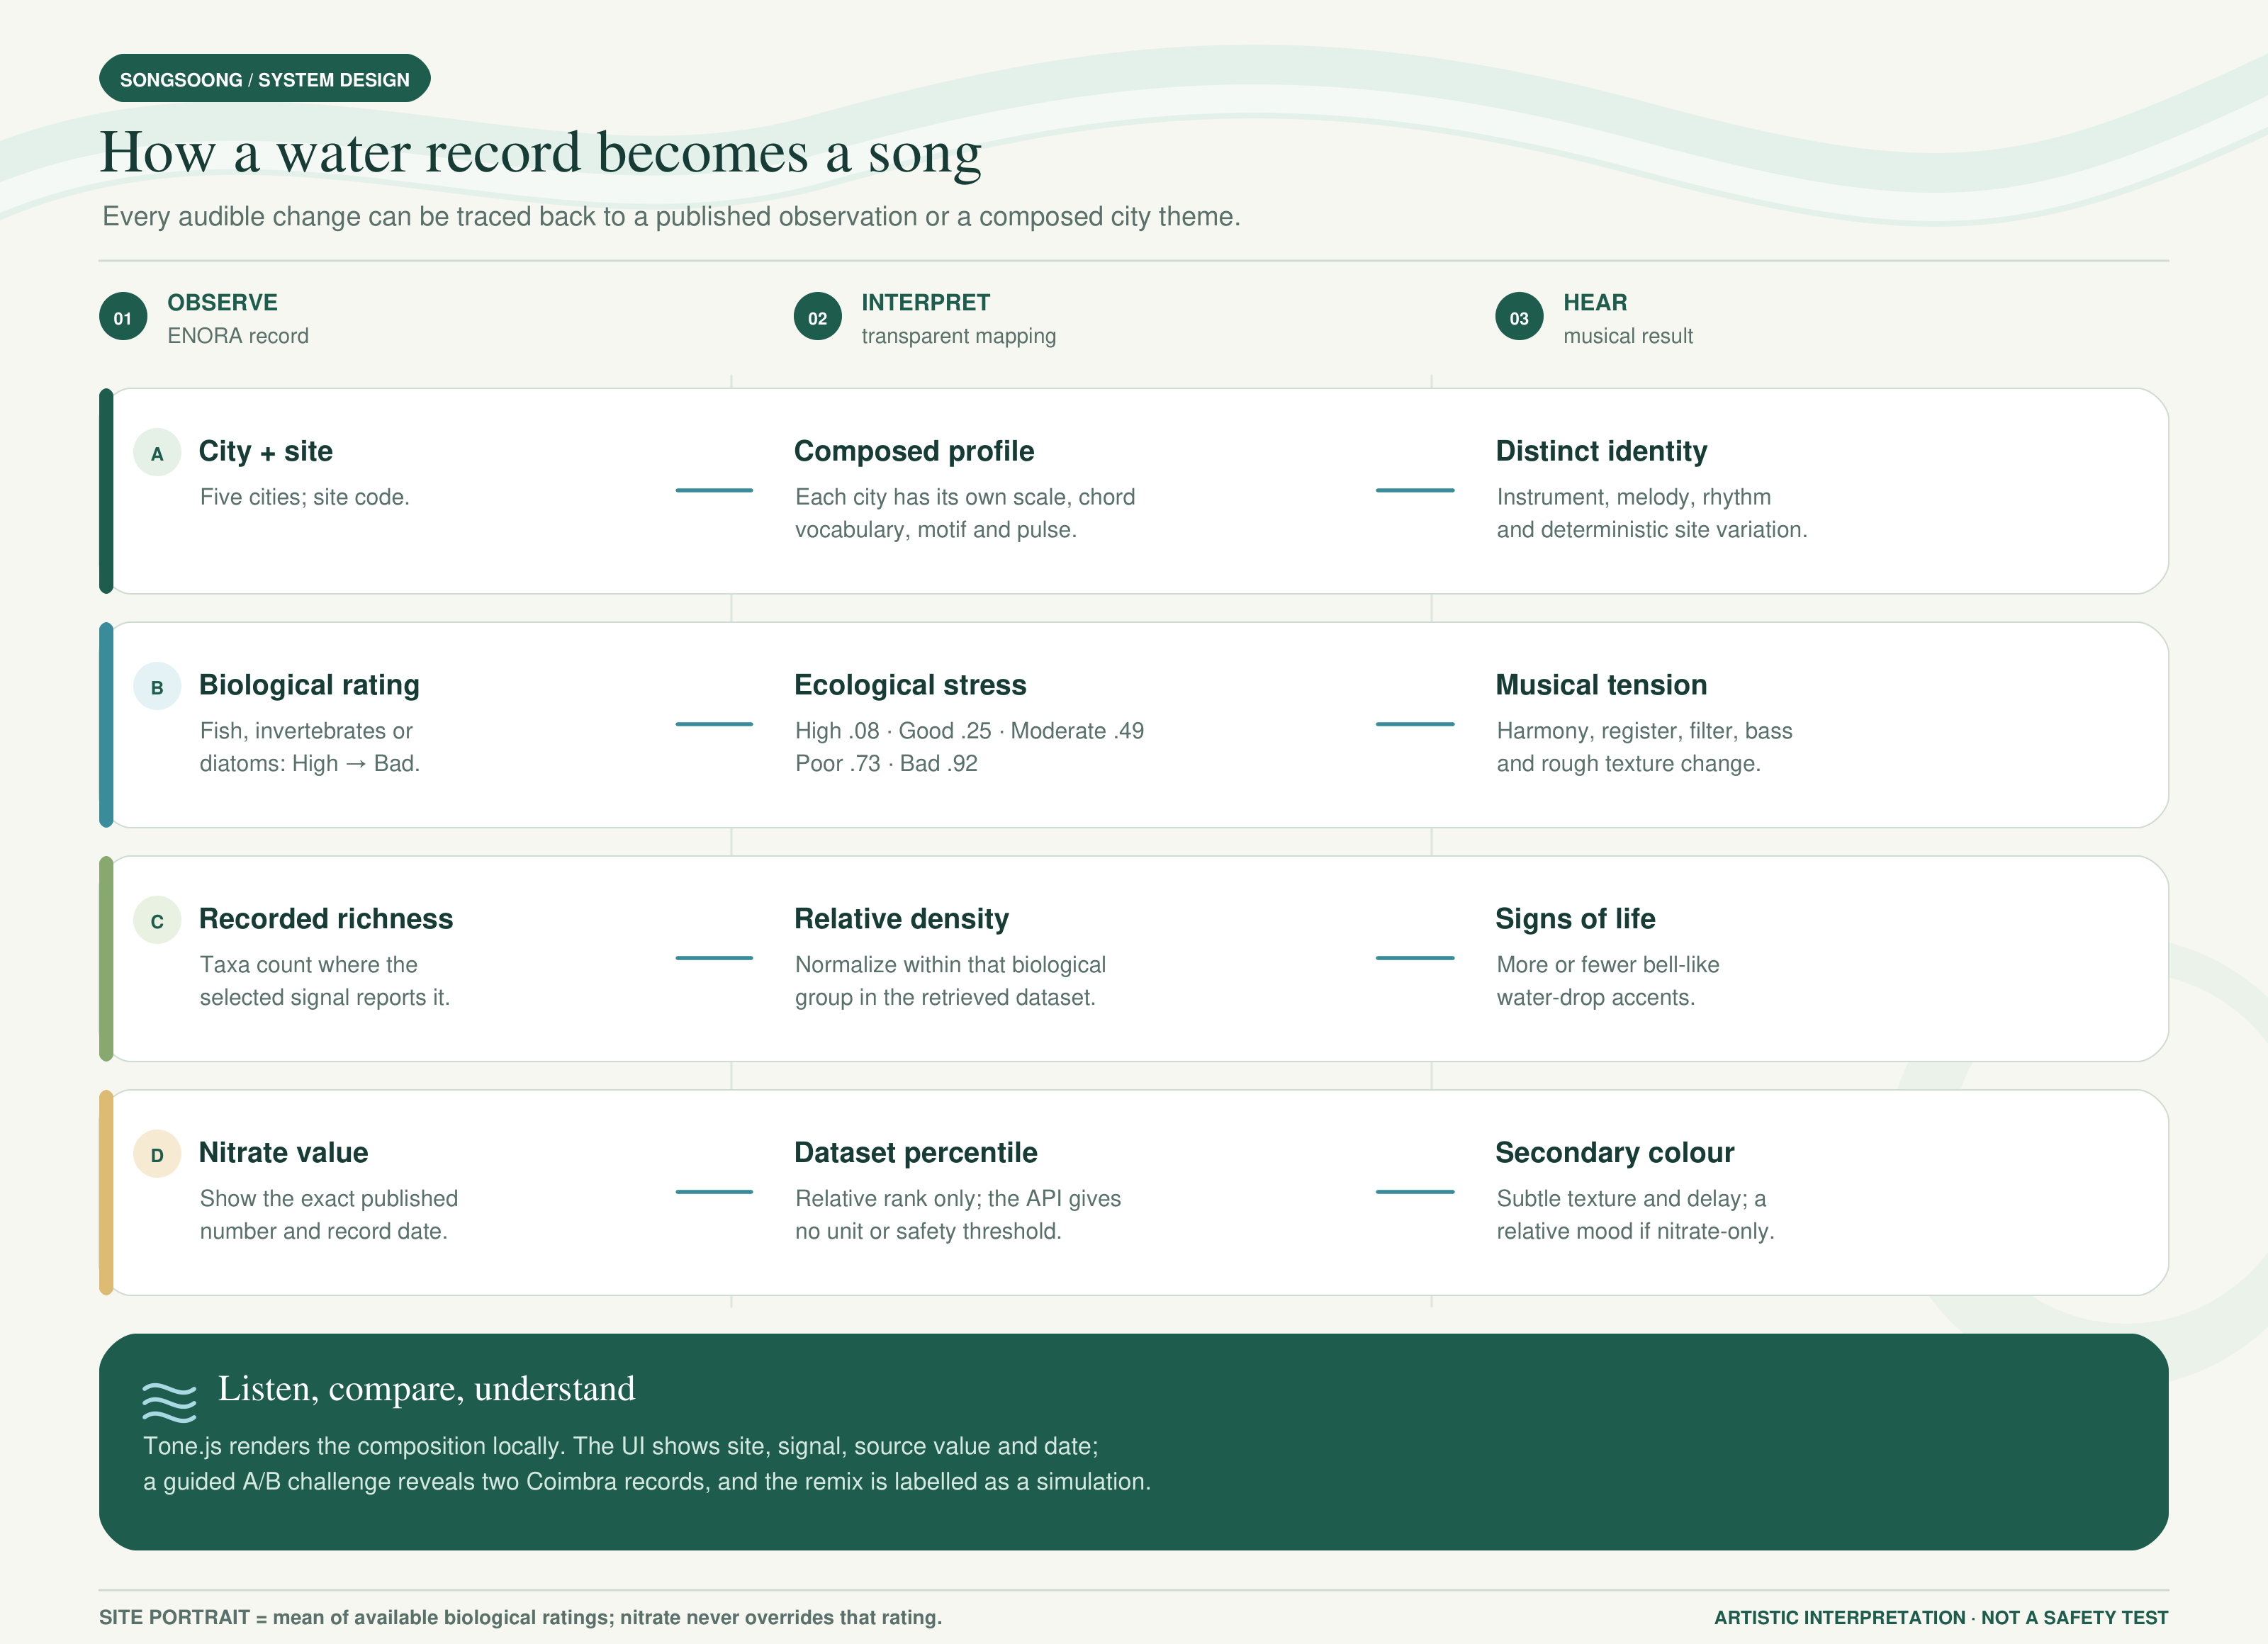Click the 'musical result' subtitle
Viewport: 2268px width, 1644px height.
point(1628,336)
